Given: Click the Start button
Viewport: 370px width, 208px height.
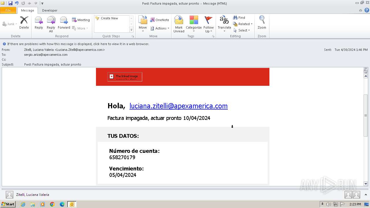Looking at the screenshot, I should [x=8, y=204].
